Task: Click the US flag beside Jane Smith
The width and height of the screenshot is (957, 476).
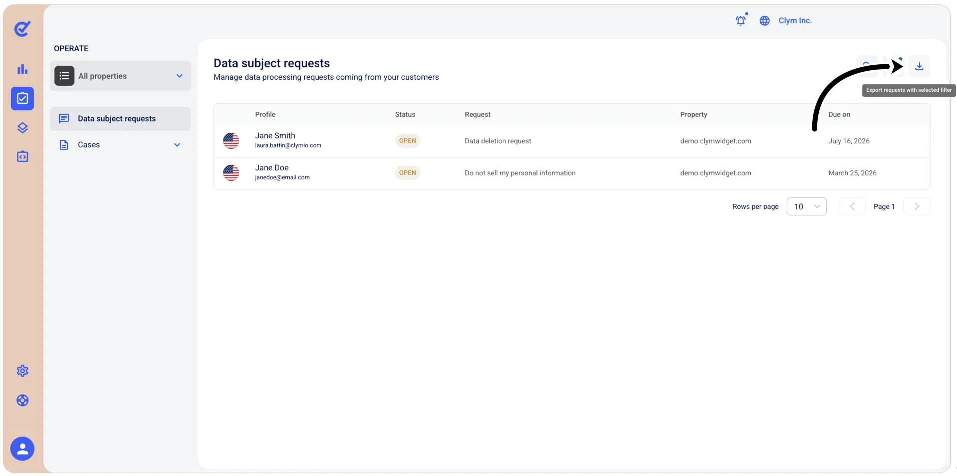Action: 231,141
